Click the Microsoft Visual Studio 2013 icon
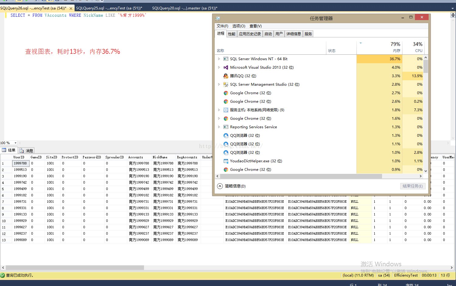456x286 pixels. (226, 67)
